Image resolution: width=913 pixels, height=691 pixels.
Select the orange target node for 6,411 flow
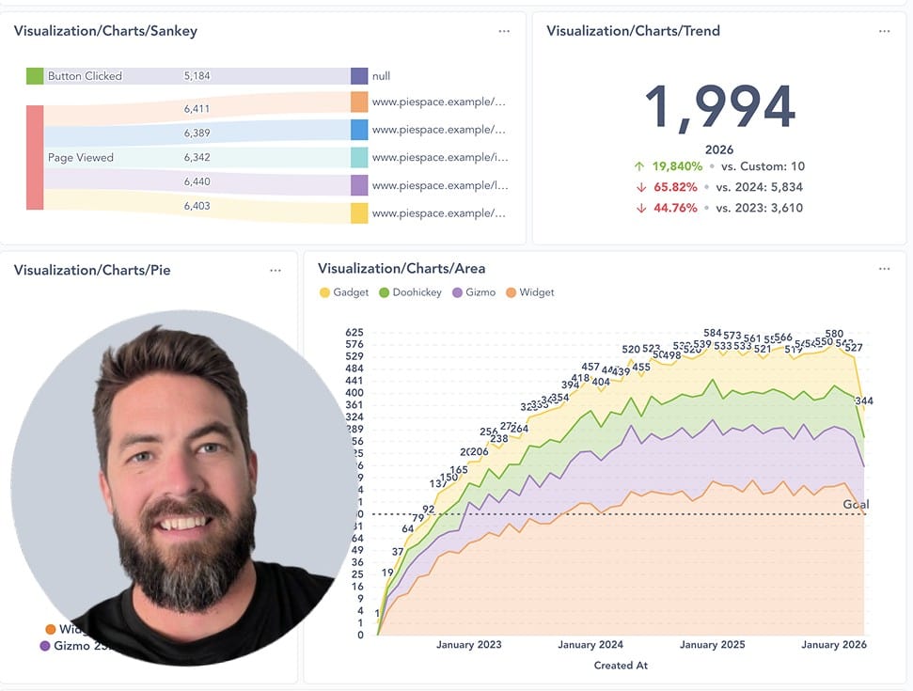[x=359, y=102]
